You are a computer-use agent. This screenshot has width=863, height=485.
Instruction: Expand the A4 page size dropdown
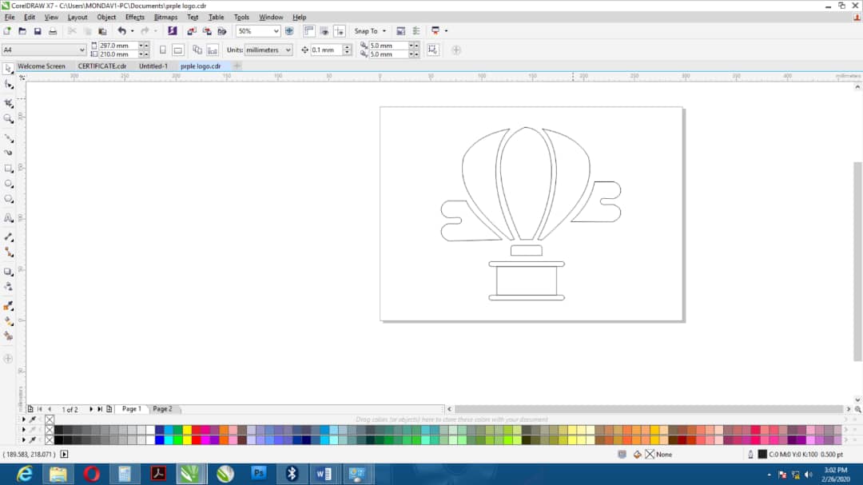point(82,50)
